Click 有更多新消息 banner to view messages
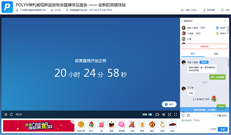 tap(205, 110)
